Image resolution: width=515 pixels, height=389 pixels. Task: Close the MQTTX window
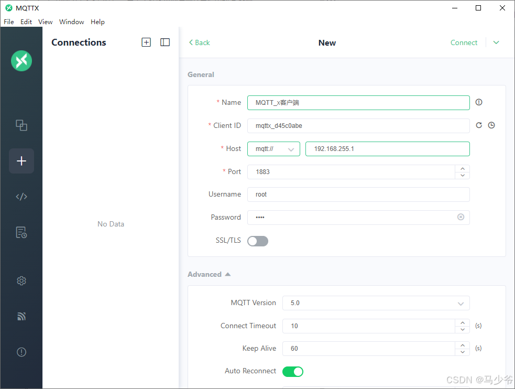[502, 8]
